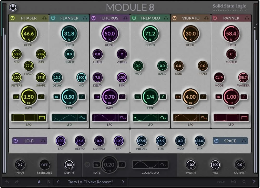Go to the next preset arrow
This screenshot has width=260, height=188.
(123, 182)
